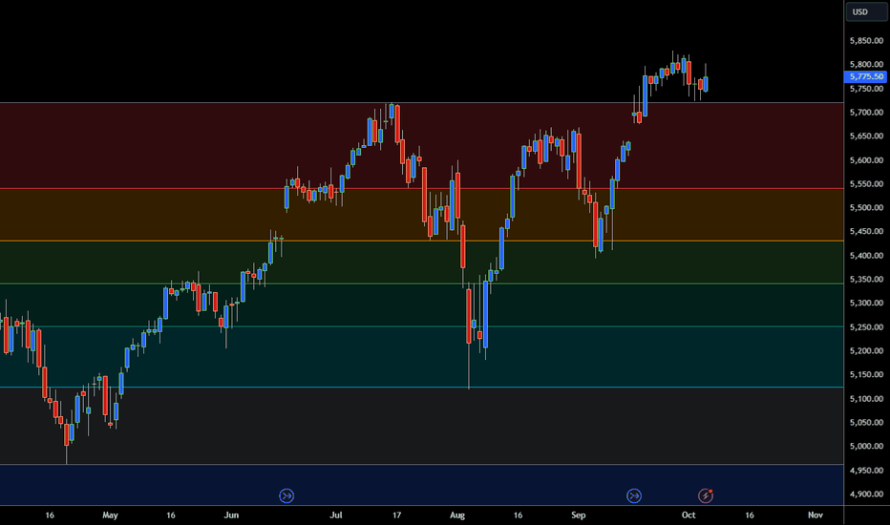The height and width of the screenshot is (525, 890).
Task: Click the Oct label on time axis
Action: point(689,515)
